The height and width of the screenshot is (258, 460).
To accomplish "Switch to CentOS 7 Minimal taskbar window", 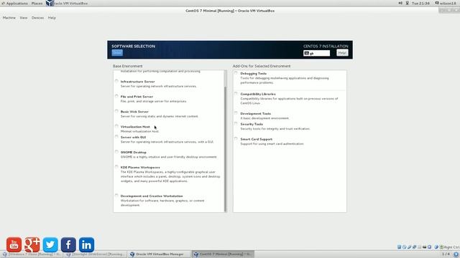I will pos(223,254).
